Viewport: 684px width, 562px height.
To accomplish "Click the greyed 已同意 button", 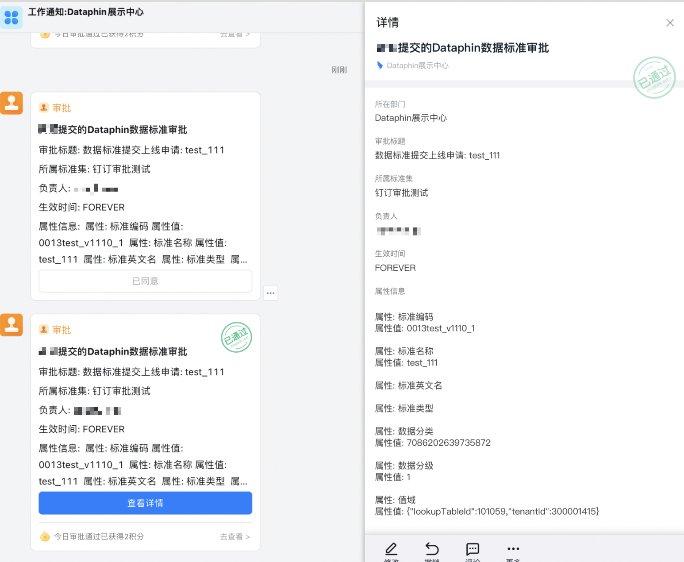I will click(x=145, y=281).
